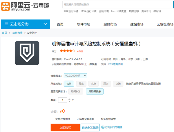Viewport: 174px width, 132px height.
Task: Click the 基础系统 CentOS x64 6.5 text
Action: click(67, 59)
